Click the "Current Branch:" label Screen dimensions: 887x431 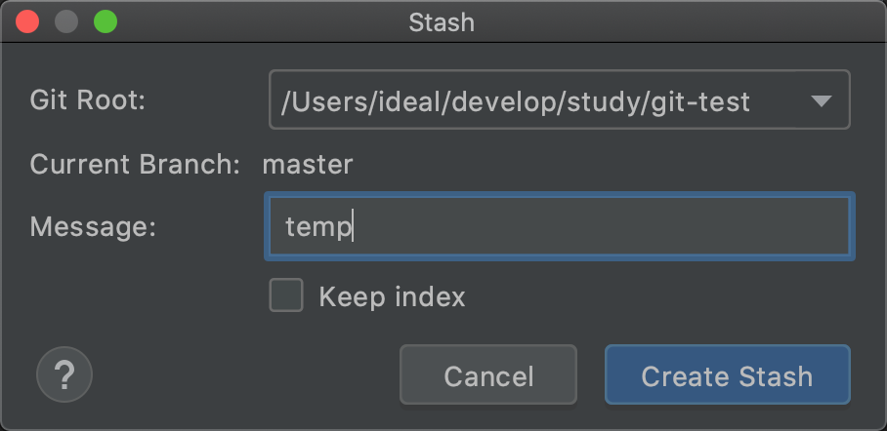(135, 164)
